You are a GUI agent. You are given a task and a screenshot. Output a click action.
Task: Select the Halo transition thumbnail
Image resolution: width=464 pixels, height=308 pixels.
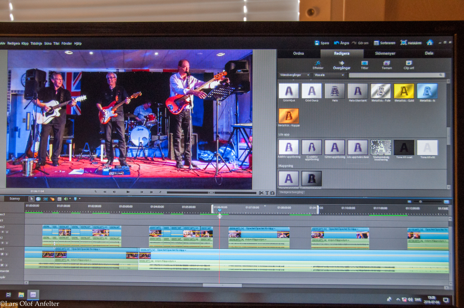pyautogui.click(x=335, y=91)
